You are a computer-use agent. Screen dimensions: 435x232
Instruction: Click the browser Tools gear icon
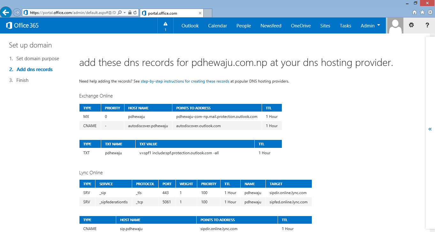coord(430,12)
